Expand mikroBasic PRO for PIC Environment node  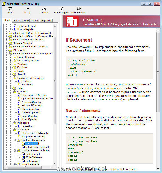click(7, 33)
